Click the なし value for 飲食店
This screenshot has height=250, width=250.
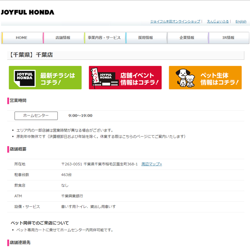[x=65, y=185]
